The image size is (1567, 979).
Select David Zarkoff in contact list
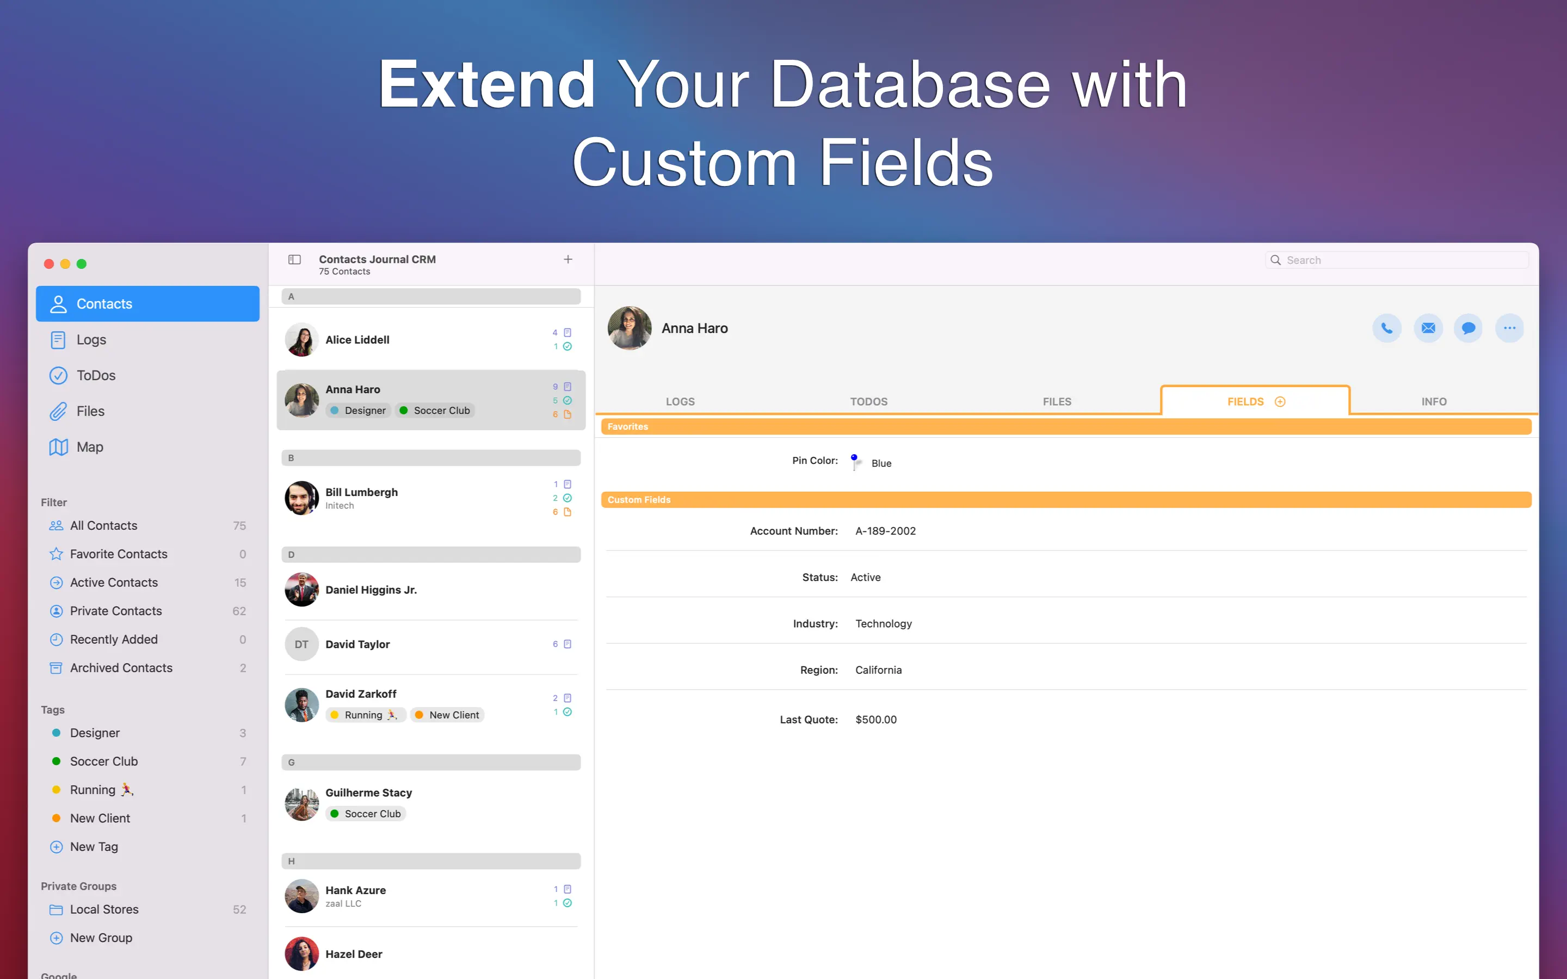point(361,694)
